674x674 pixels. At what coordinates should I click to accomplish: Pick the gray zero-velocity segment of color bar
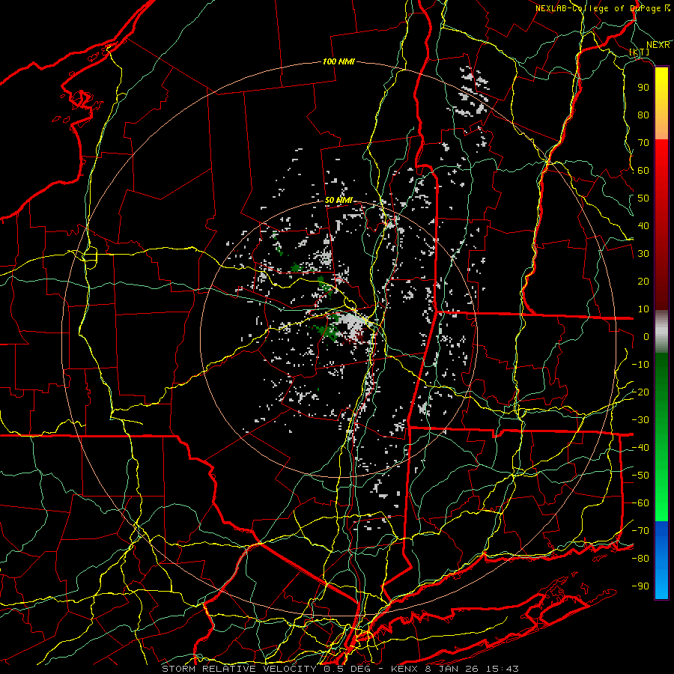(661, 332)
